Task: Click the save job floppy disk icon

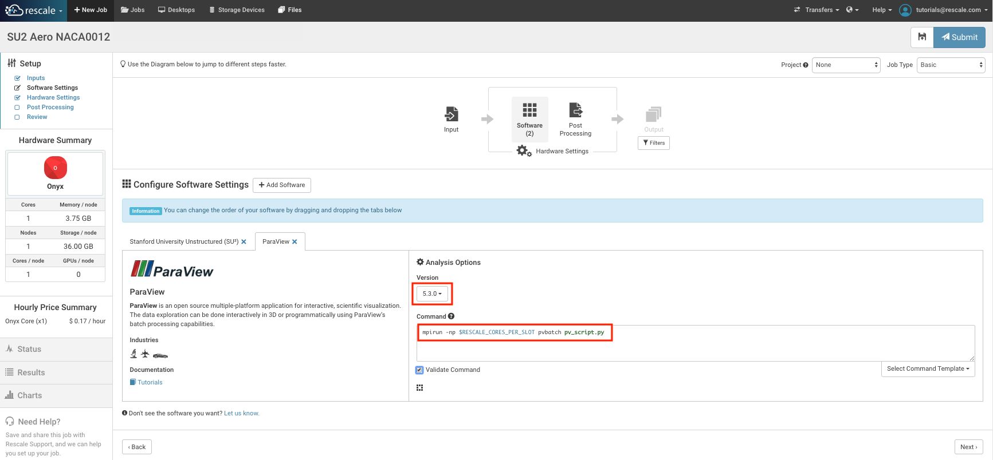Action: (922, 37)
